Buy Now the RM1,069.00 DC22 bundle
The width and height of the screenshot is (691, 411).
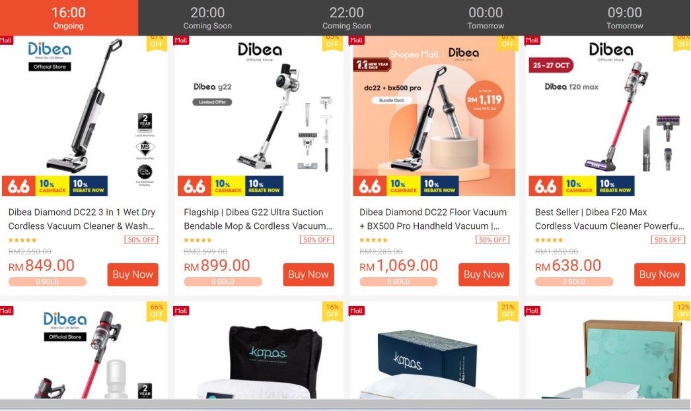484,274
